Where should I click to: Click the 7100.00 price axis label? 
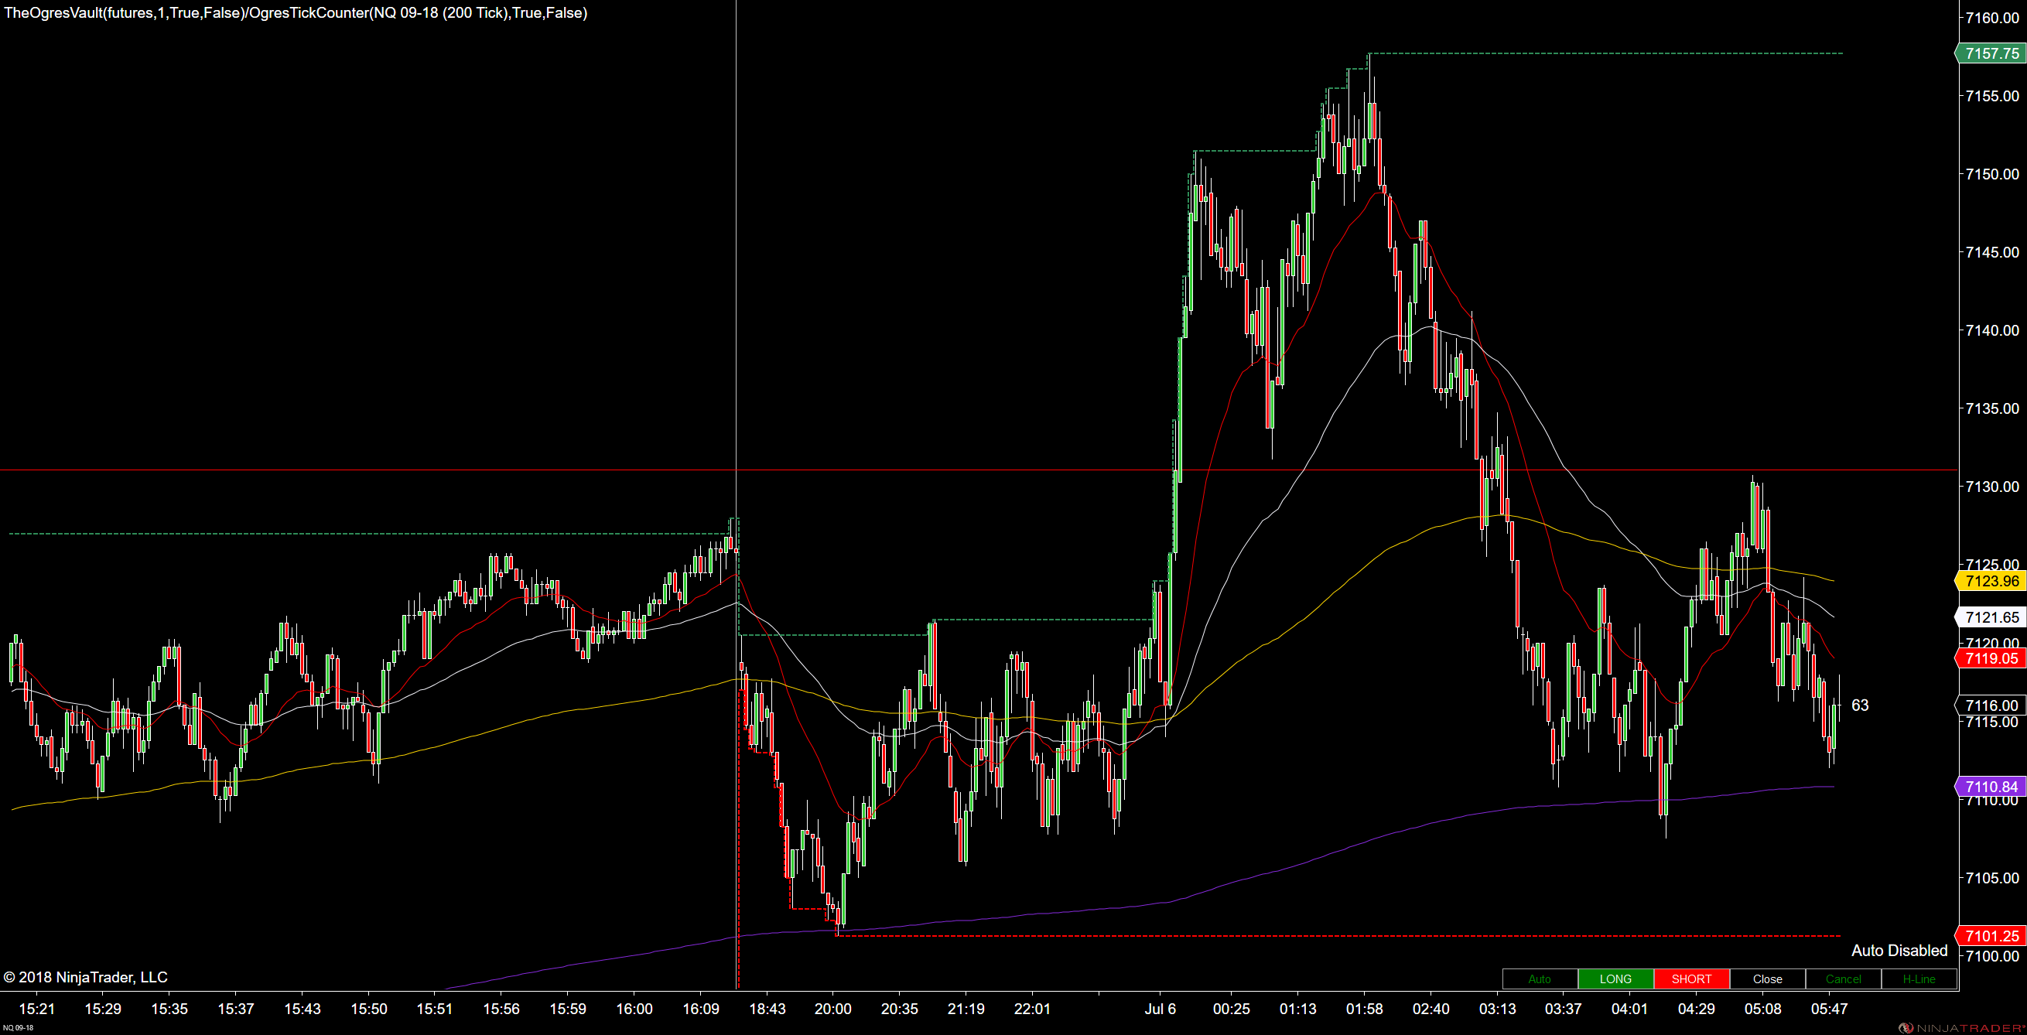[1992, 956]
